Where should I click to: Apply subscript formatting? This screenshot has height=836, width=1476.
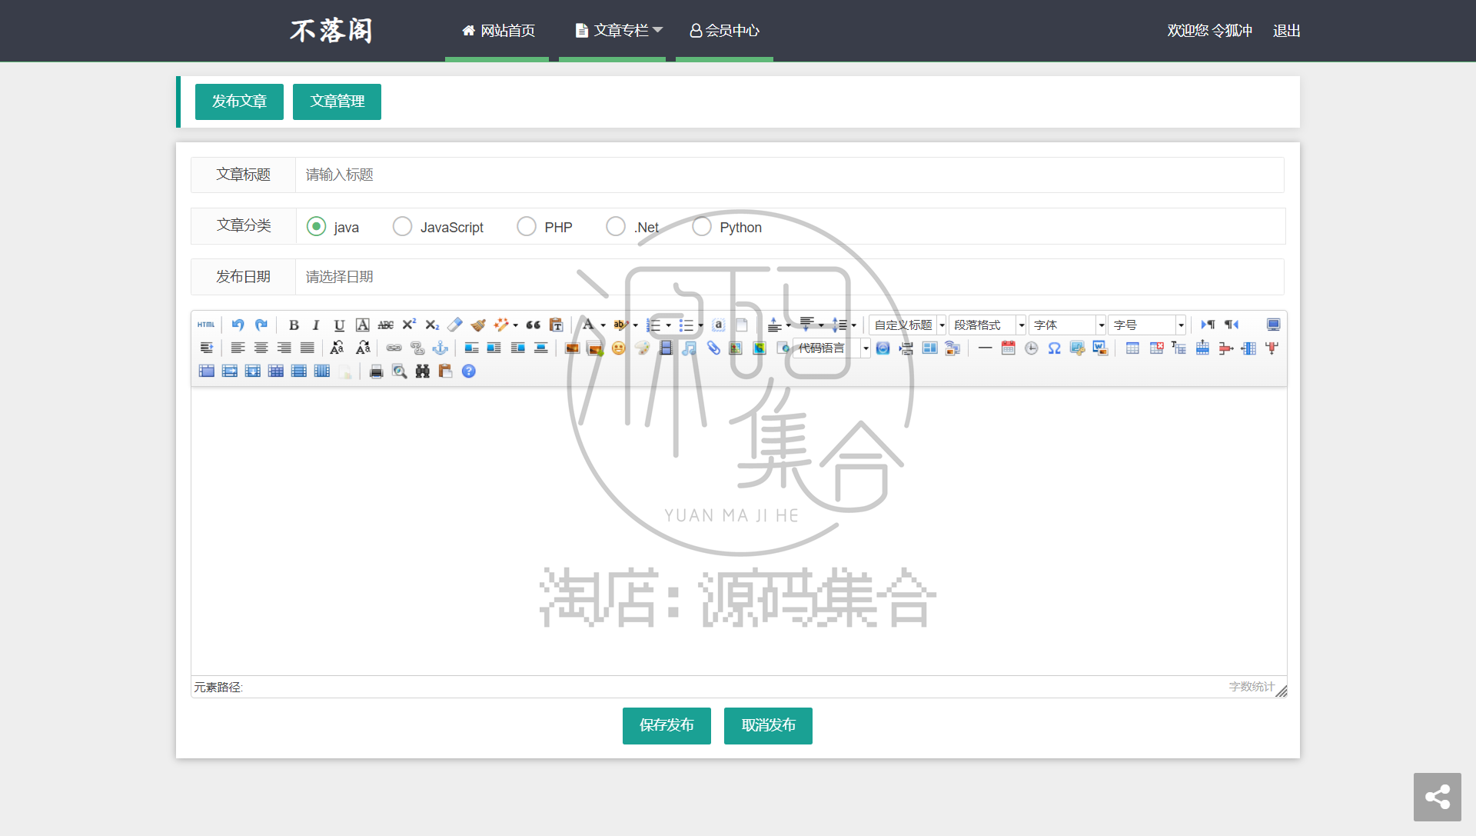pyautogui.click(x=432, y=325)
